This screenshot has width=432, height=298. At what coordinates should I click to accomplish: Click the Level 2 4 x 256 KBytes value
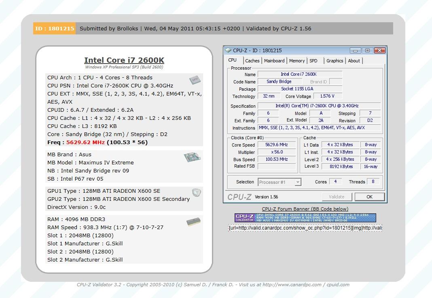(x=341, y=160)
